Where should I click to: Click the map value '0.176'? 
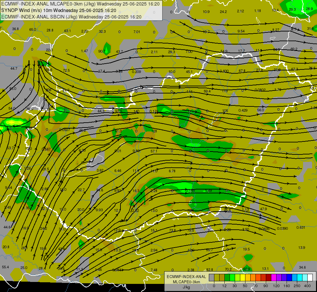click(154, 111)
